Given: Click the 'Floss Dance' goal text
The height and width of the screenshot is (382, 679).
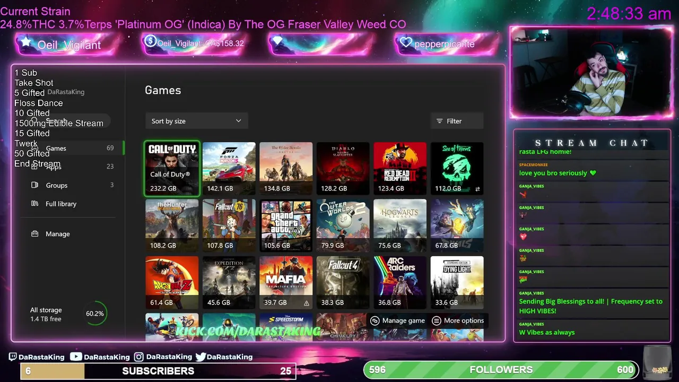Looking at the screenshot, I should click(38, 103).
